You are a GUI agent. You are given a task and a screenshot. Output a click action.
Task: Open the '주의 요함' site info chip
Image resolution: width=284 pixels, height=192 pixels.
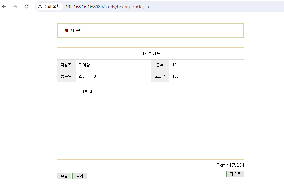coord(49,7)
